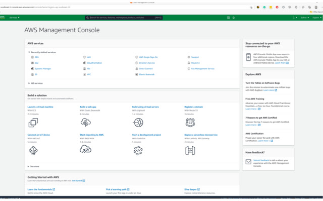Click Start a development project link
This screenshot has width=323, height=201.
point(146,135)
